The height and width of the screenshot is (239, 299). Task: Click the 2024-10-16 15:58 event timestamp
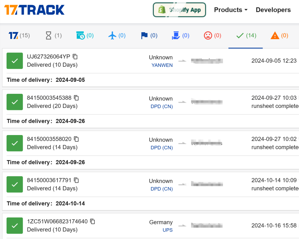(x=274, y=226)
